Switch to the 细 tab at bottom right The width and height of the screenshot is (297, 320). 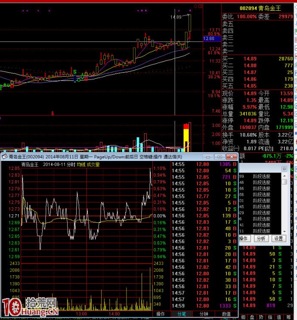coord(243,317)
